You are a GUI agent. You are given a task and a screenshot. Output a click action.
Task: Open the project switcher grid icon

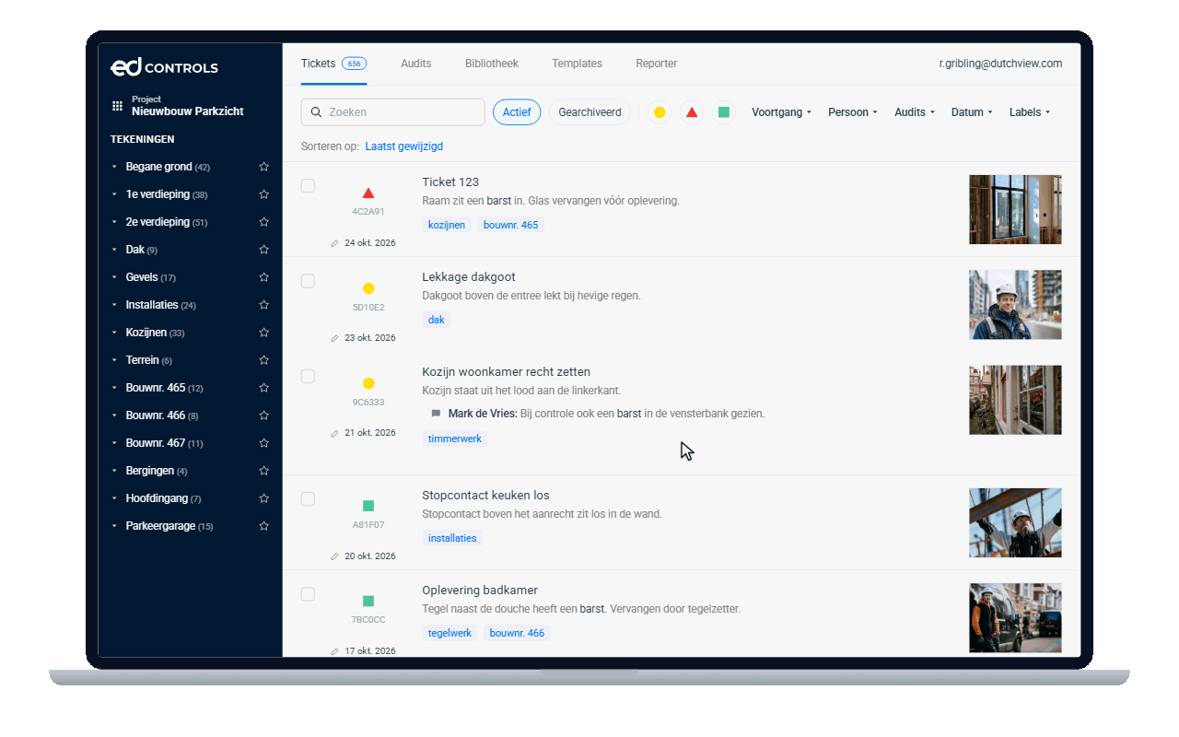pyautogui.click(x=117, y=106)
